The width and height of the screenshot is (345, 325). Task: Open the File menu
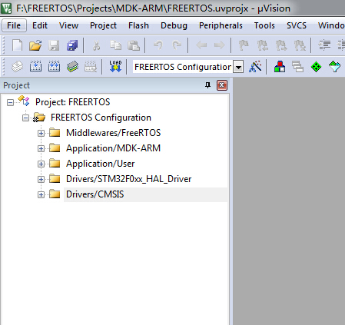[14, 25]
